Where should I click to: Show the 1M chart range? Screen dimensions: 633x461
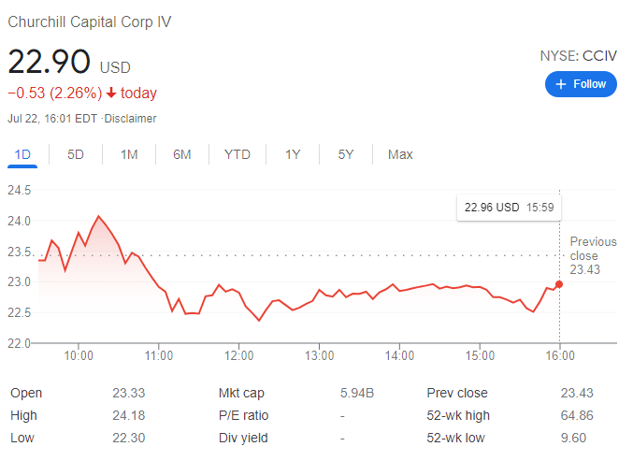click(129, 154)
